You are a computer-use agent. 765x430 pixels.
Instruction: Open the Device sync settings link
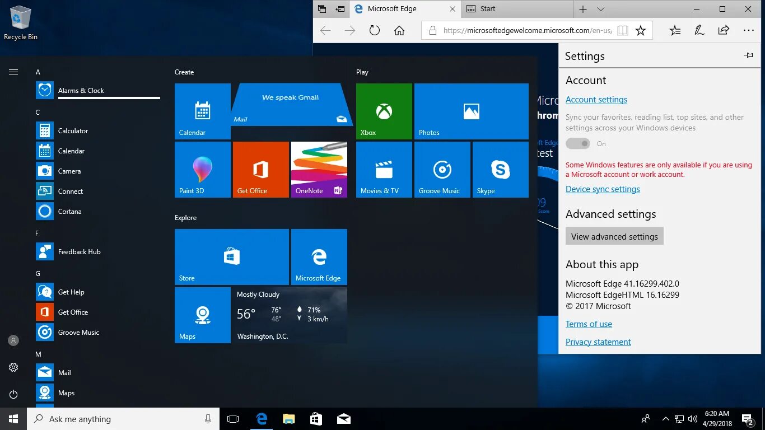coord(603,189)
